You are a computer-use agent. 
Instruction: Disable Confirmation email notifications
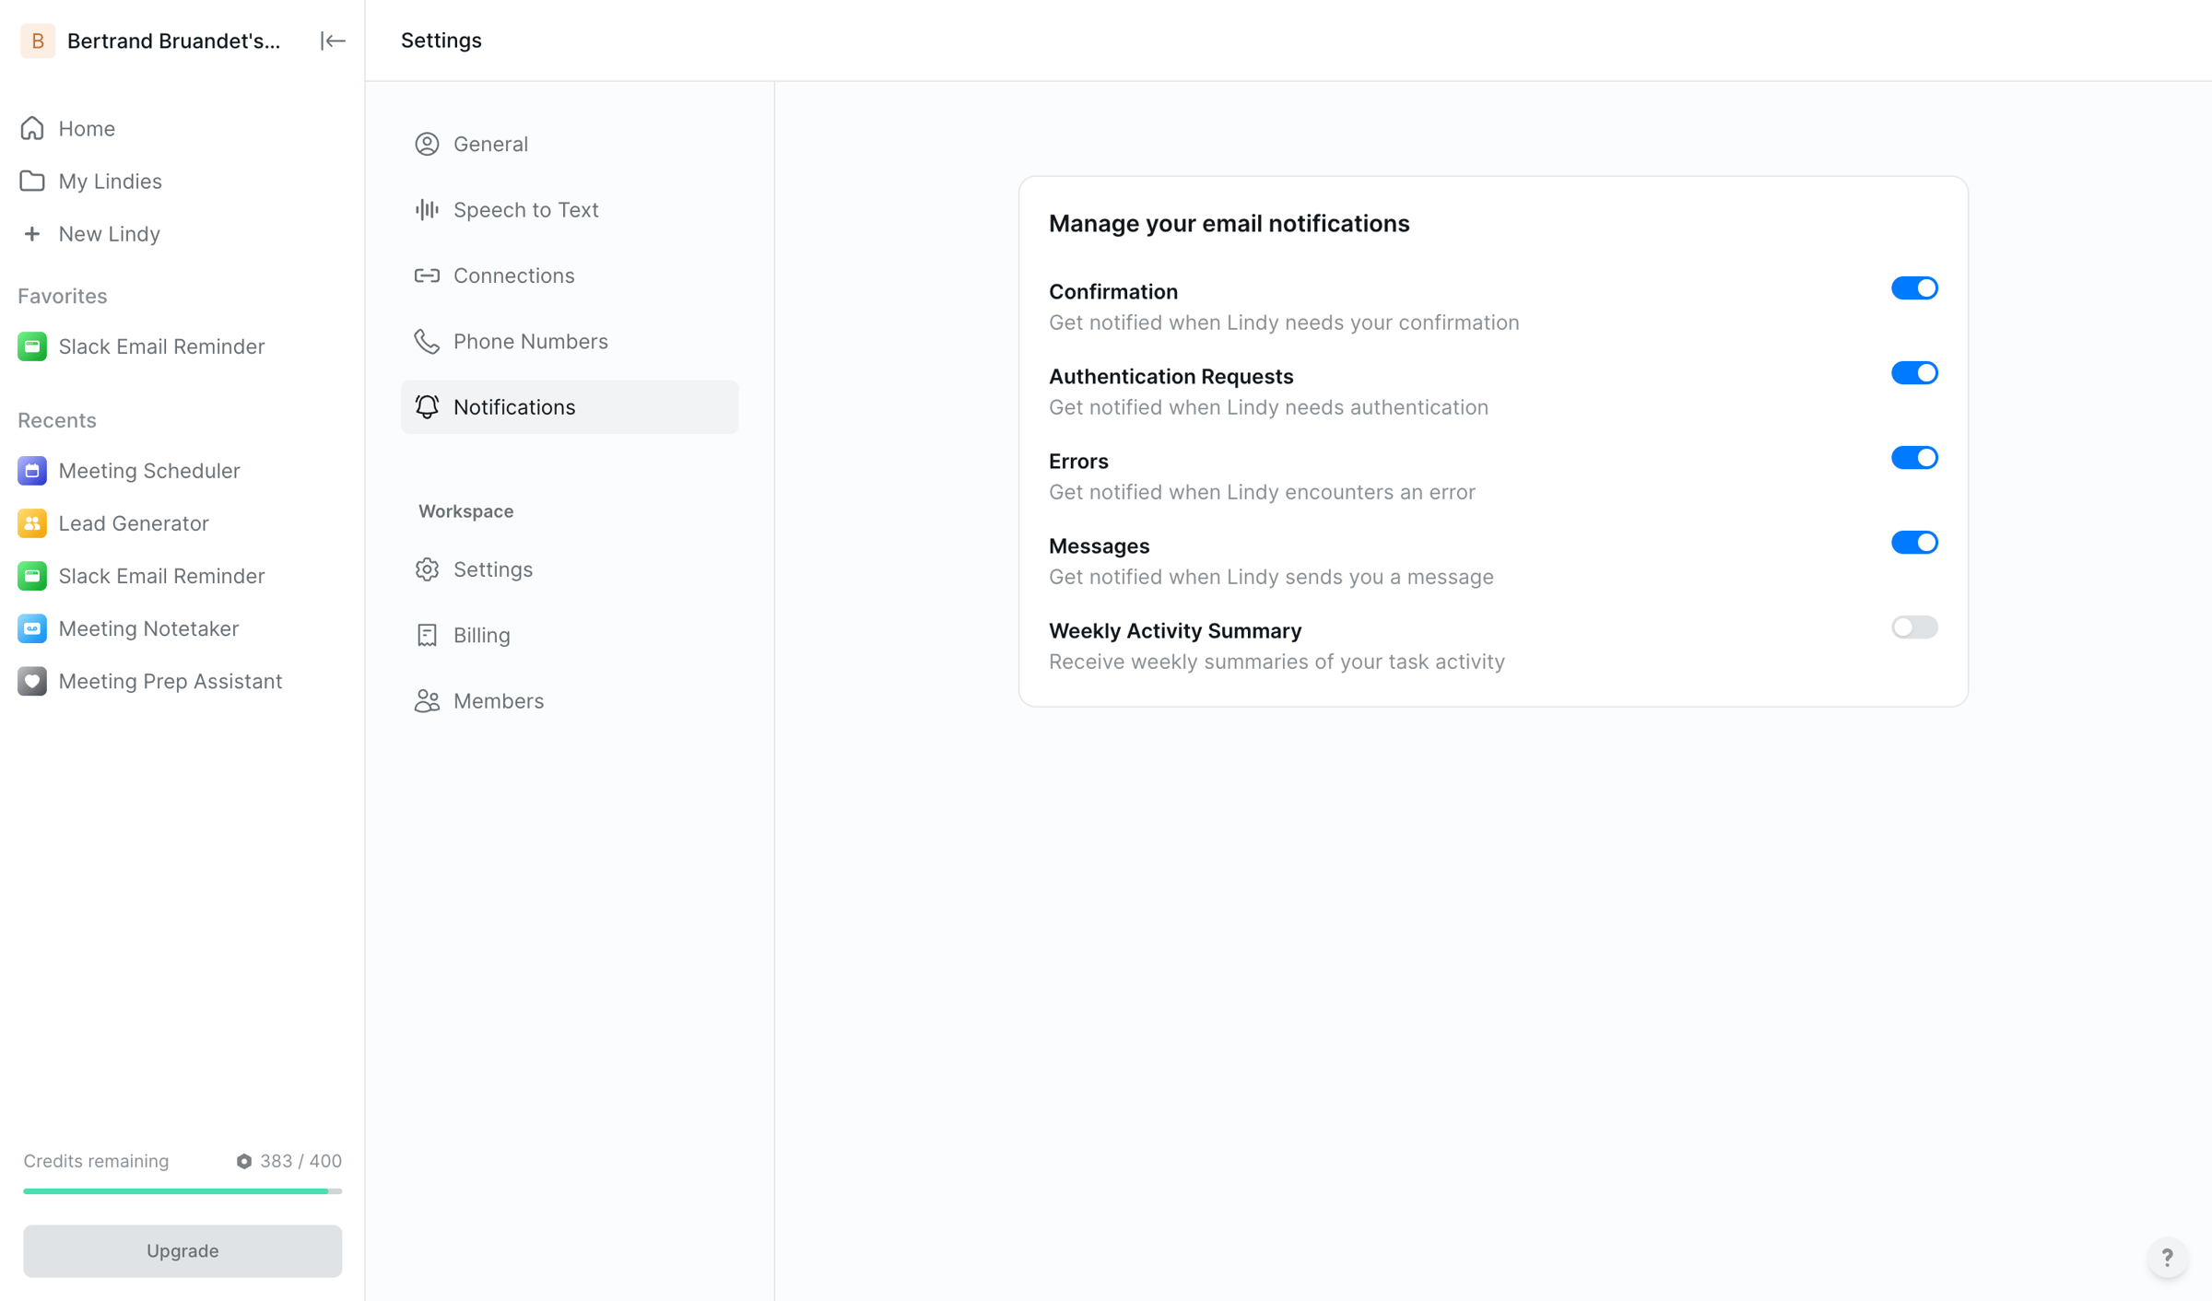(1914, 288)
